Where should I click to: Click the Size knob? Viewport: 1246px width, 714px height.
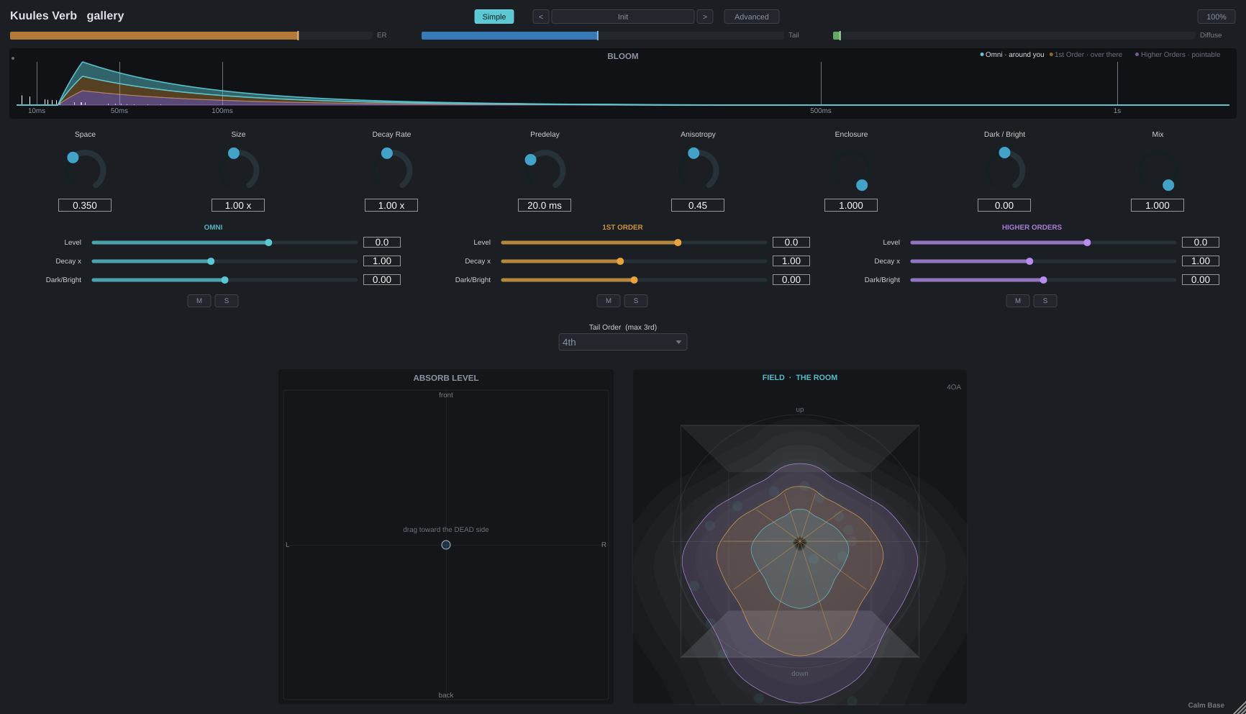point(238,170)
